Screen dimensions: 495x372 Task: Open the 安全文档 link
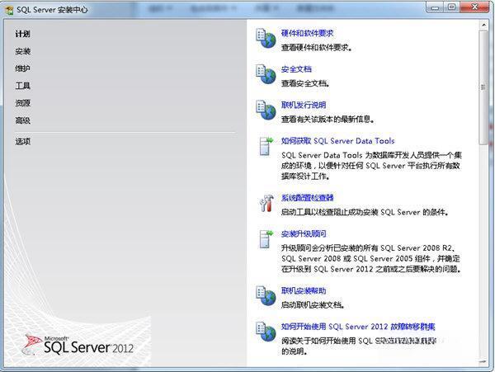296,69
